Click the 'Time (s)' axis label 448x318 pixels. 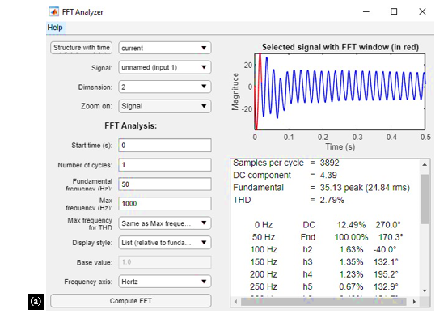coord(340,146)
